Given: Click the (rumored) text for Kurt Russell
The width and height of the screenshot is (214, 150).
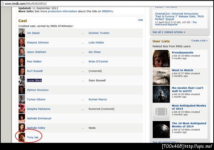Looking at the screenshot, I should [95, 71].
